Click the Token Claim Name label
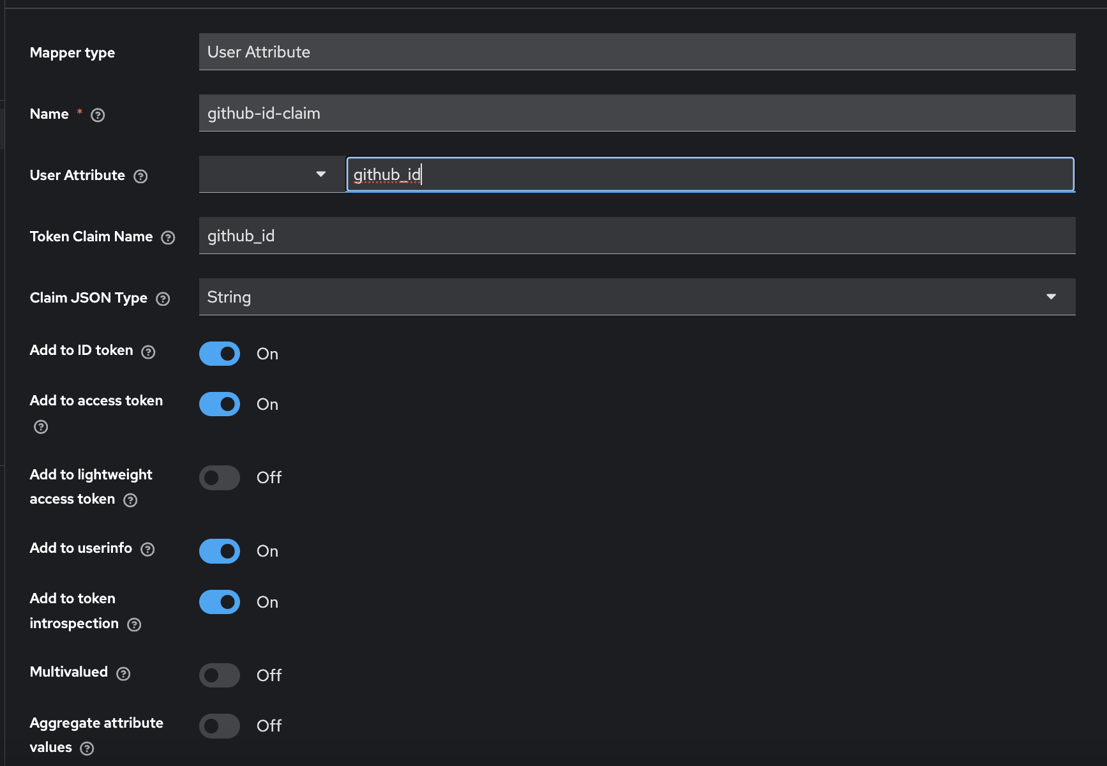The image size is (1107, 766). pyautogui.click(x=91, y=237)
